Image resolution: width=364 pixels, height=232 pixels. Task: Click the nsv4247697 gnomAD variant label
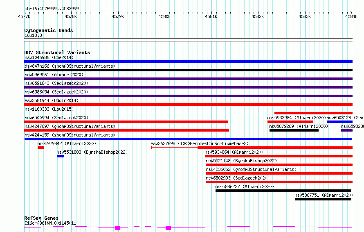[x=70, y=126]
